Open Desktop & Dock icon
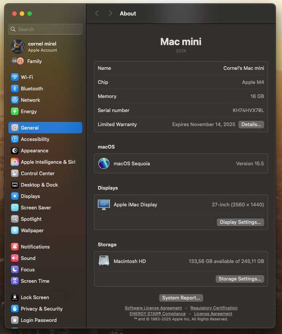 click(x=15, y=185)
